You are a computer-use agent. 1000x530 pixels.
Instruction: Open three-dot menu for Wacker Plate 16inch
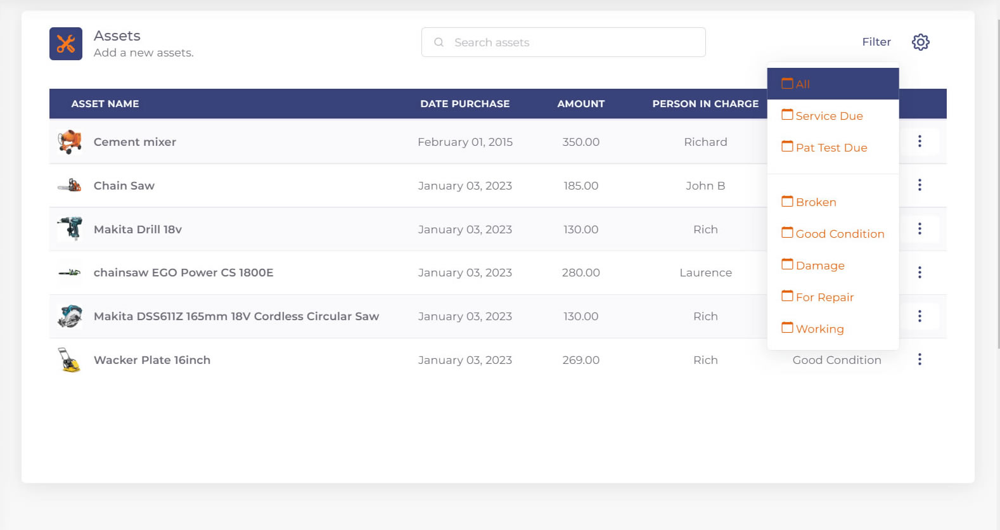920,359
